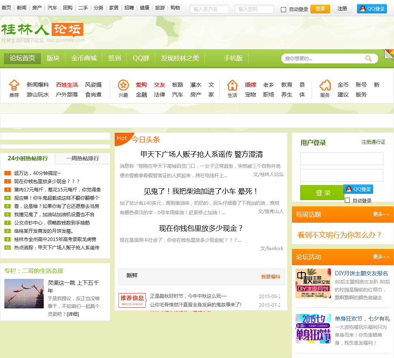Viewport: 394px width, 358px height.
Task: Click the orange 登录 button in top bar
Action: tap(320, 9)
